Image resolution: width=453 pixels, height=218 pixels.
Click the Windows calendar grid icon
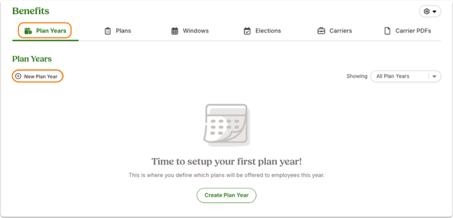click(x=175, y=31)
